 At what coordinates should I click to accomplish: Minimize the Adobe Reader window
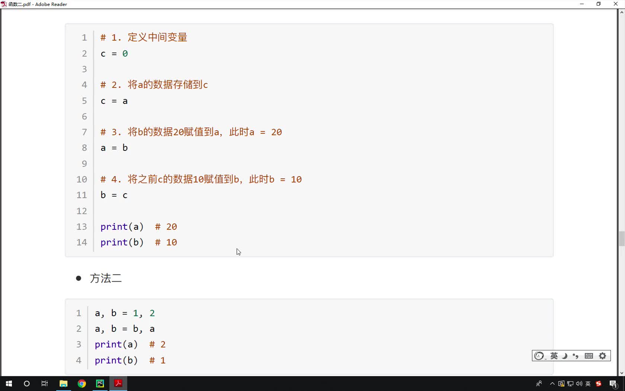click(582, 4)
